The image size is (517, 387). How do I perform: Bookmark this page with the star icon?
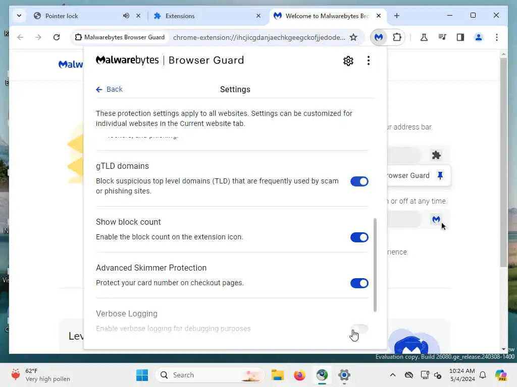[x=353, y=37]
